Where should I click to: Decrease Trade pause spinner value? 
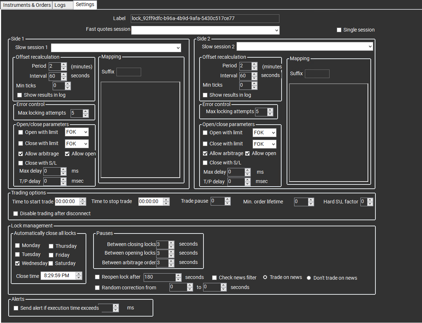pos(227,203)
